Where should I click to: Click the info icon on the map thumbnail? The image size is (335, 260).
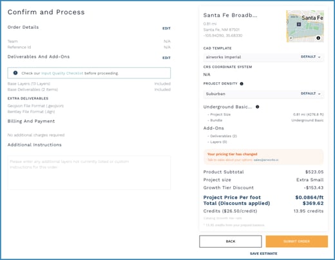click(318, 38)
